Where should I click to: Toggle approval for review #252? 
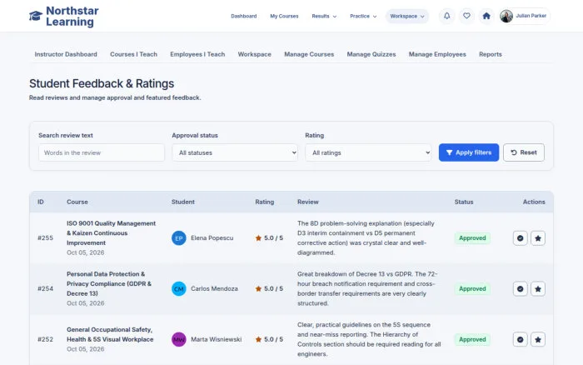(521, 339)
